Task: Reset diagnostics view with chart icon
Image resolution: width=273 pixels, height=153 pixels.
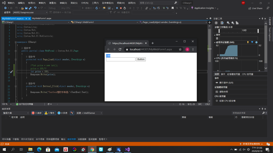Action: click(x=237, y=23)
